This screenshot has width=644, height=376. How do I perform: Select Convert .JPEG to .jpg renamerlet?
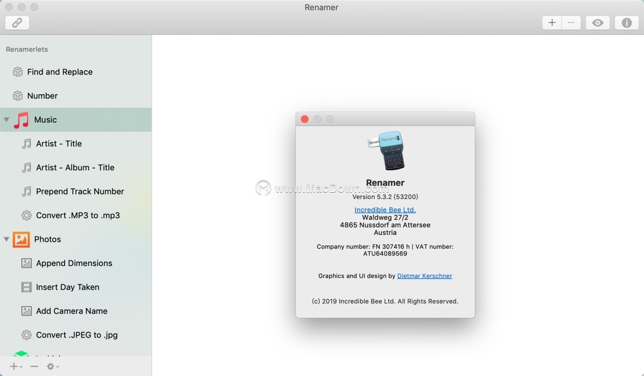point(76,335)
